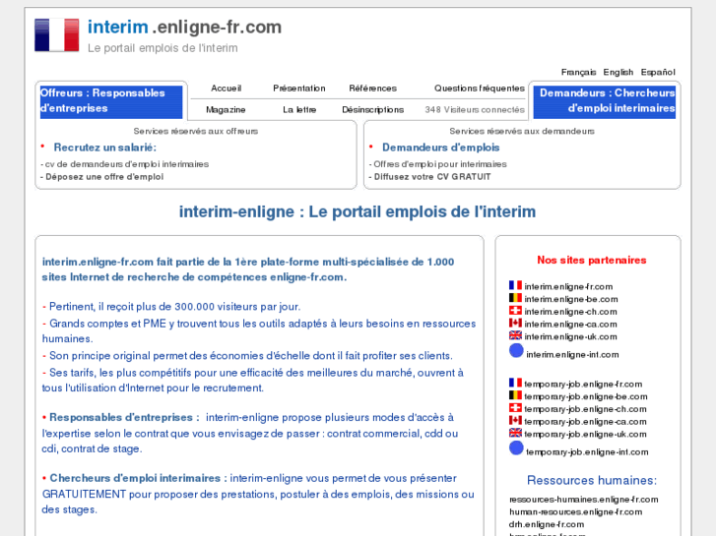Click Belgian flag beside interim.enligne-be.com
This screenshot has height=536, width=716.
pos(515,298)
